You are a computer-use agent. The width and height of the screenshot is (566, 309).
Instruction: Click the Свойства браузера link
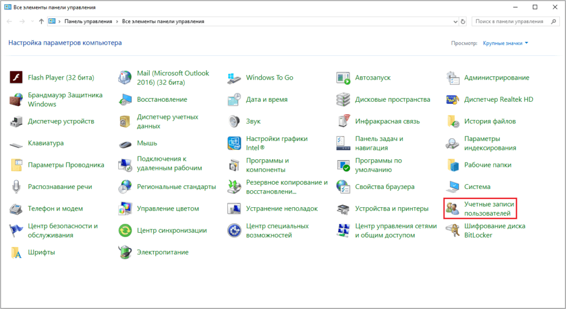[385, 187]
